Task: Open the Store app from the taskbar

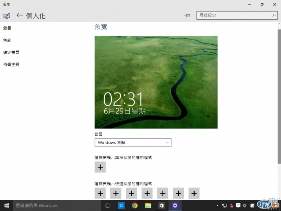Action: coord(162,206)
